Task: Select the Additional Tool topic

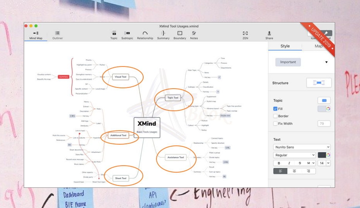Action: [x=118, y=135]
